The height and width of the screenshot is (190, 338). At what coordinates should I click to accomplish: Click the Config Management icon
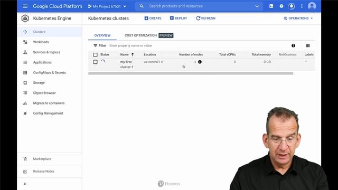[25, 113]
